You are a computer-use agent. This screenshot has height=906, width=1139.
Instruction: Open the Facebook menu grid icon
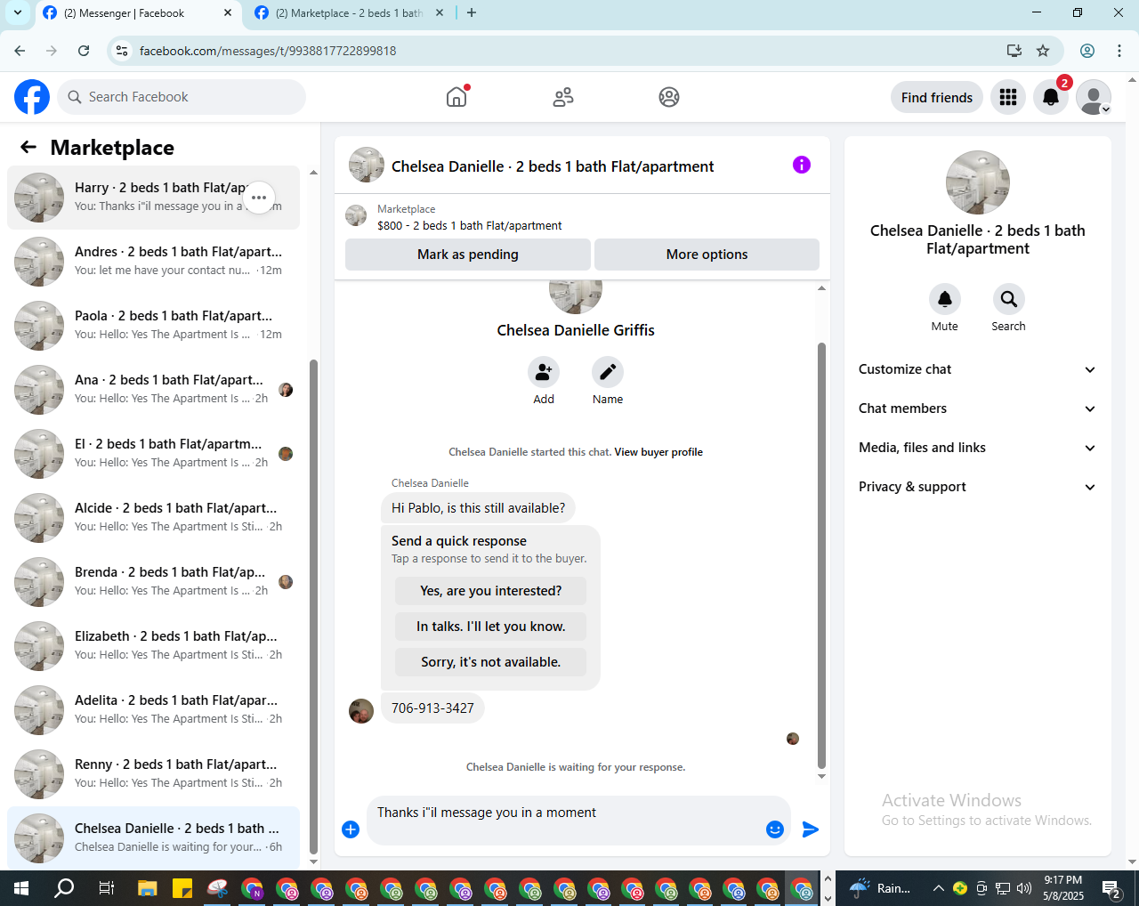[1008, 97]
